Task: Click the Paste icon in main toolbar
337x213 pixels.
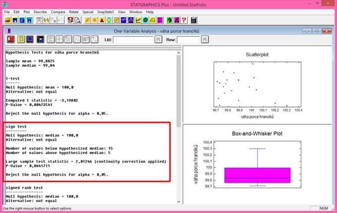Action: pyautogui.click(x=54, y=20)
